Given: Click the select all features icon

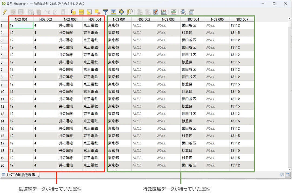Looking at the screenshot, I should 81,12.
